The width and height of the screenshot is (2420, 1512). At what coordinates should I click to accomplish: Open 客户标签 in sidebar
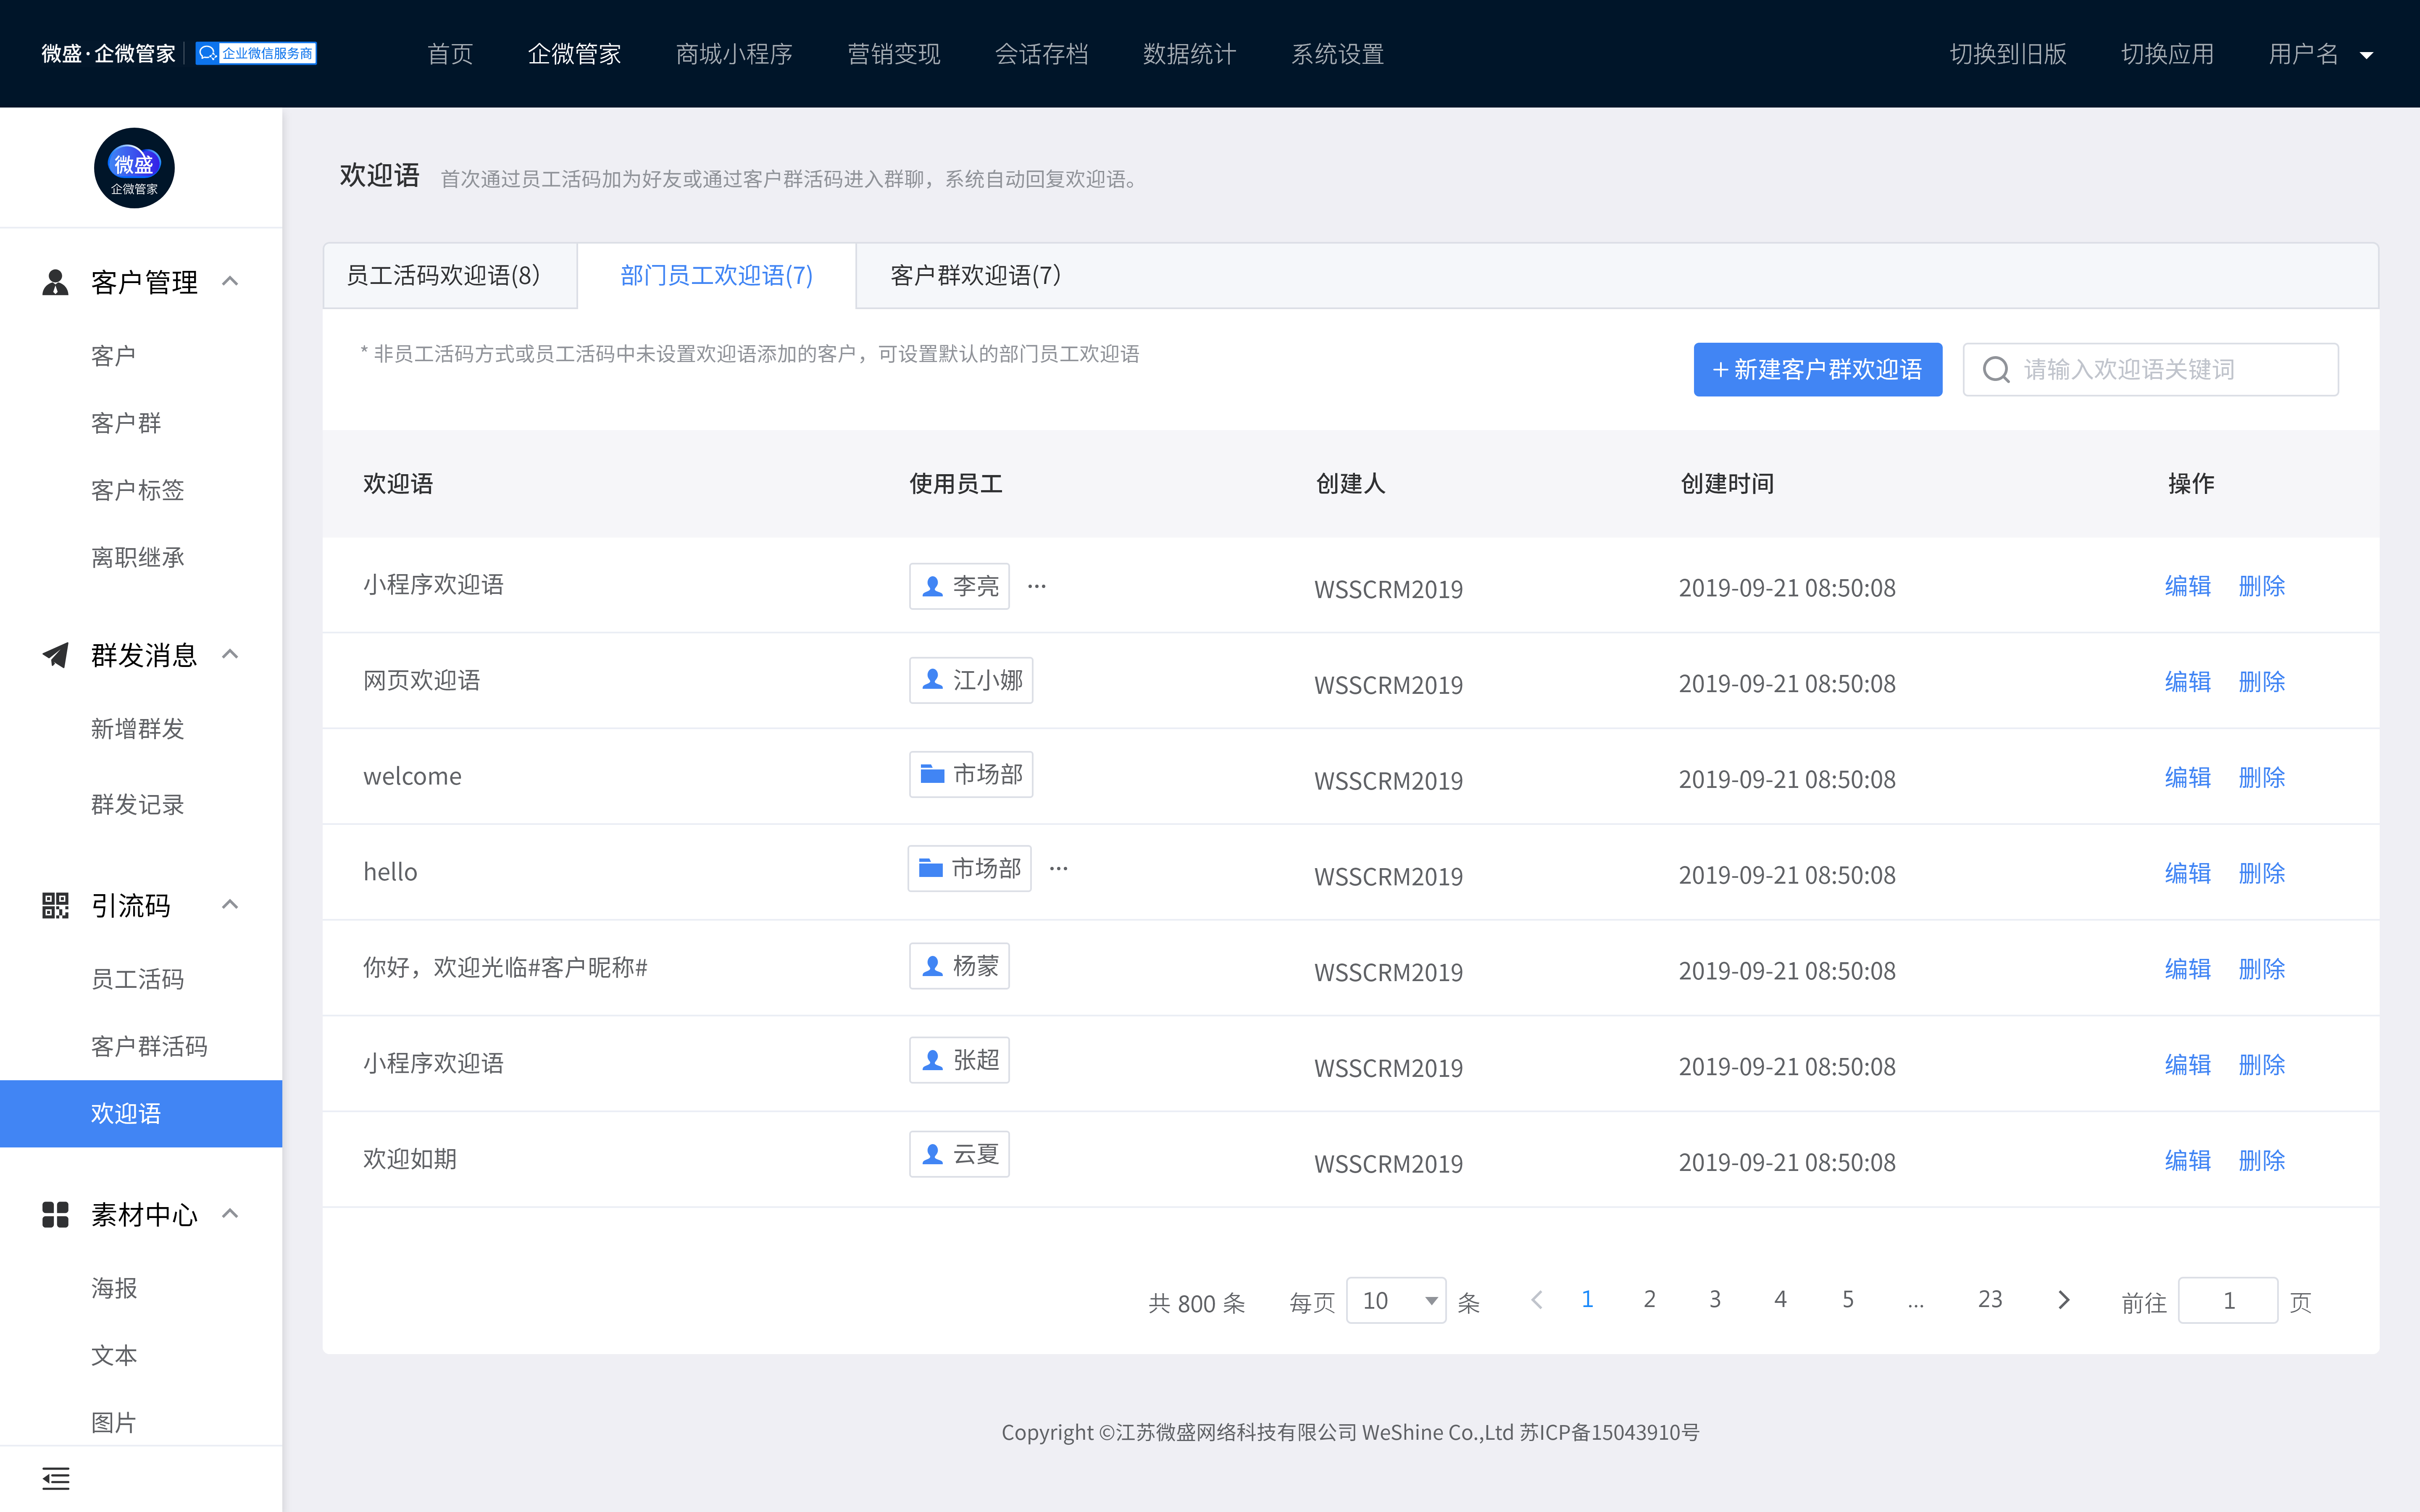pyautogui.click(x=138, y=490)
